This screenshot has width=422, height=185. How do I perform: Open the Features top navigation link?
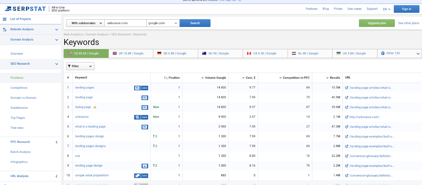tap(311, 9)
